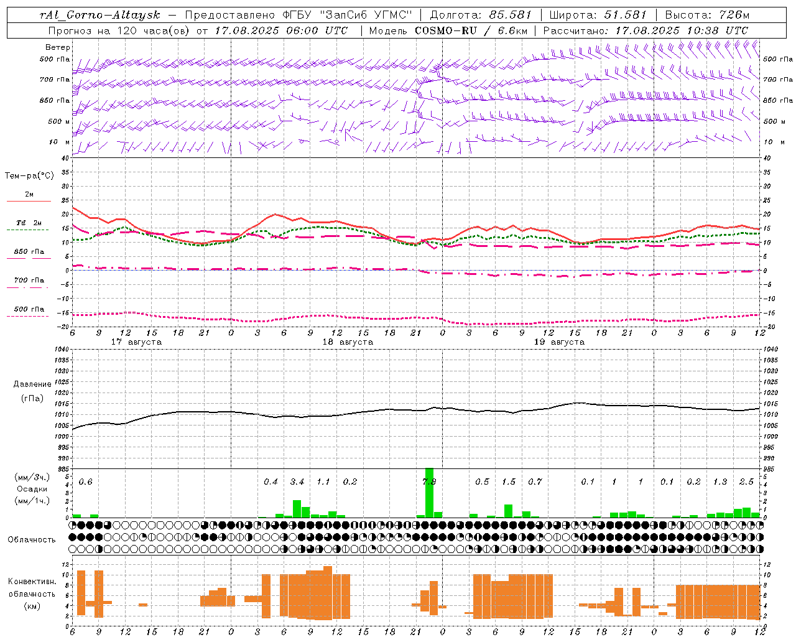The width and height of the screenshot is (796, 637).
Task: Select the forecast start time 06:00 UTC
Action: pos(316,30)
